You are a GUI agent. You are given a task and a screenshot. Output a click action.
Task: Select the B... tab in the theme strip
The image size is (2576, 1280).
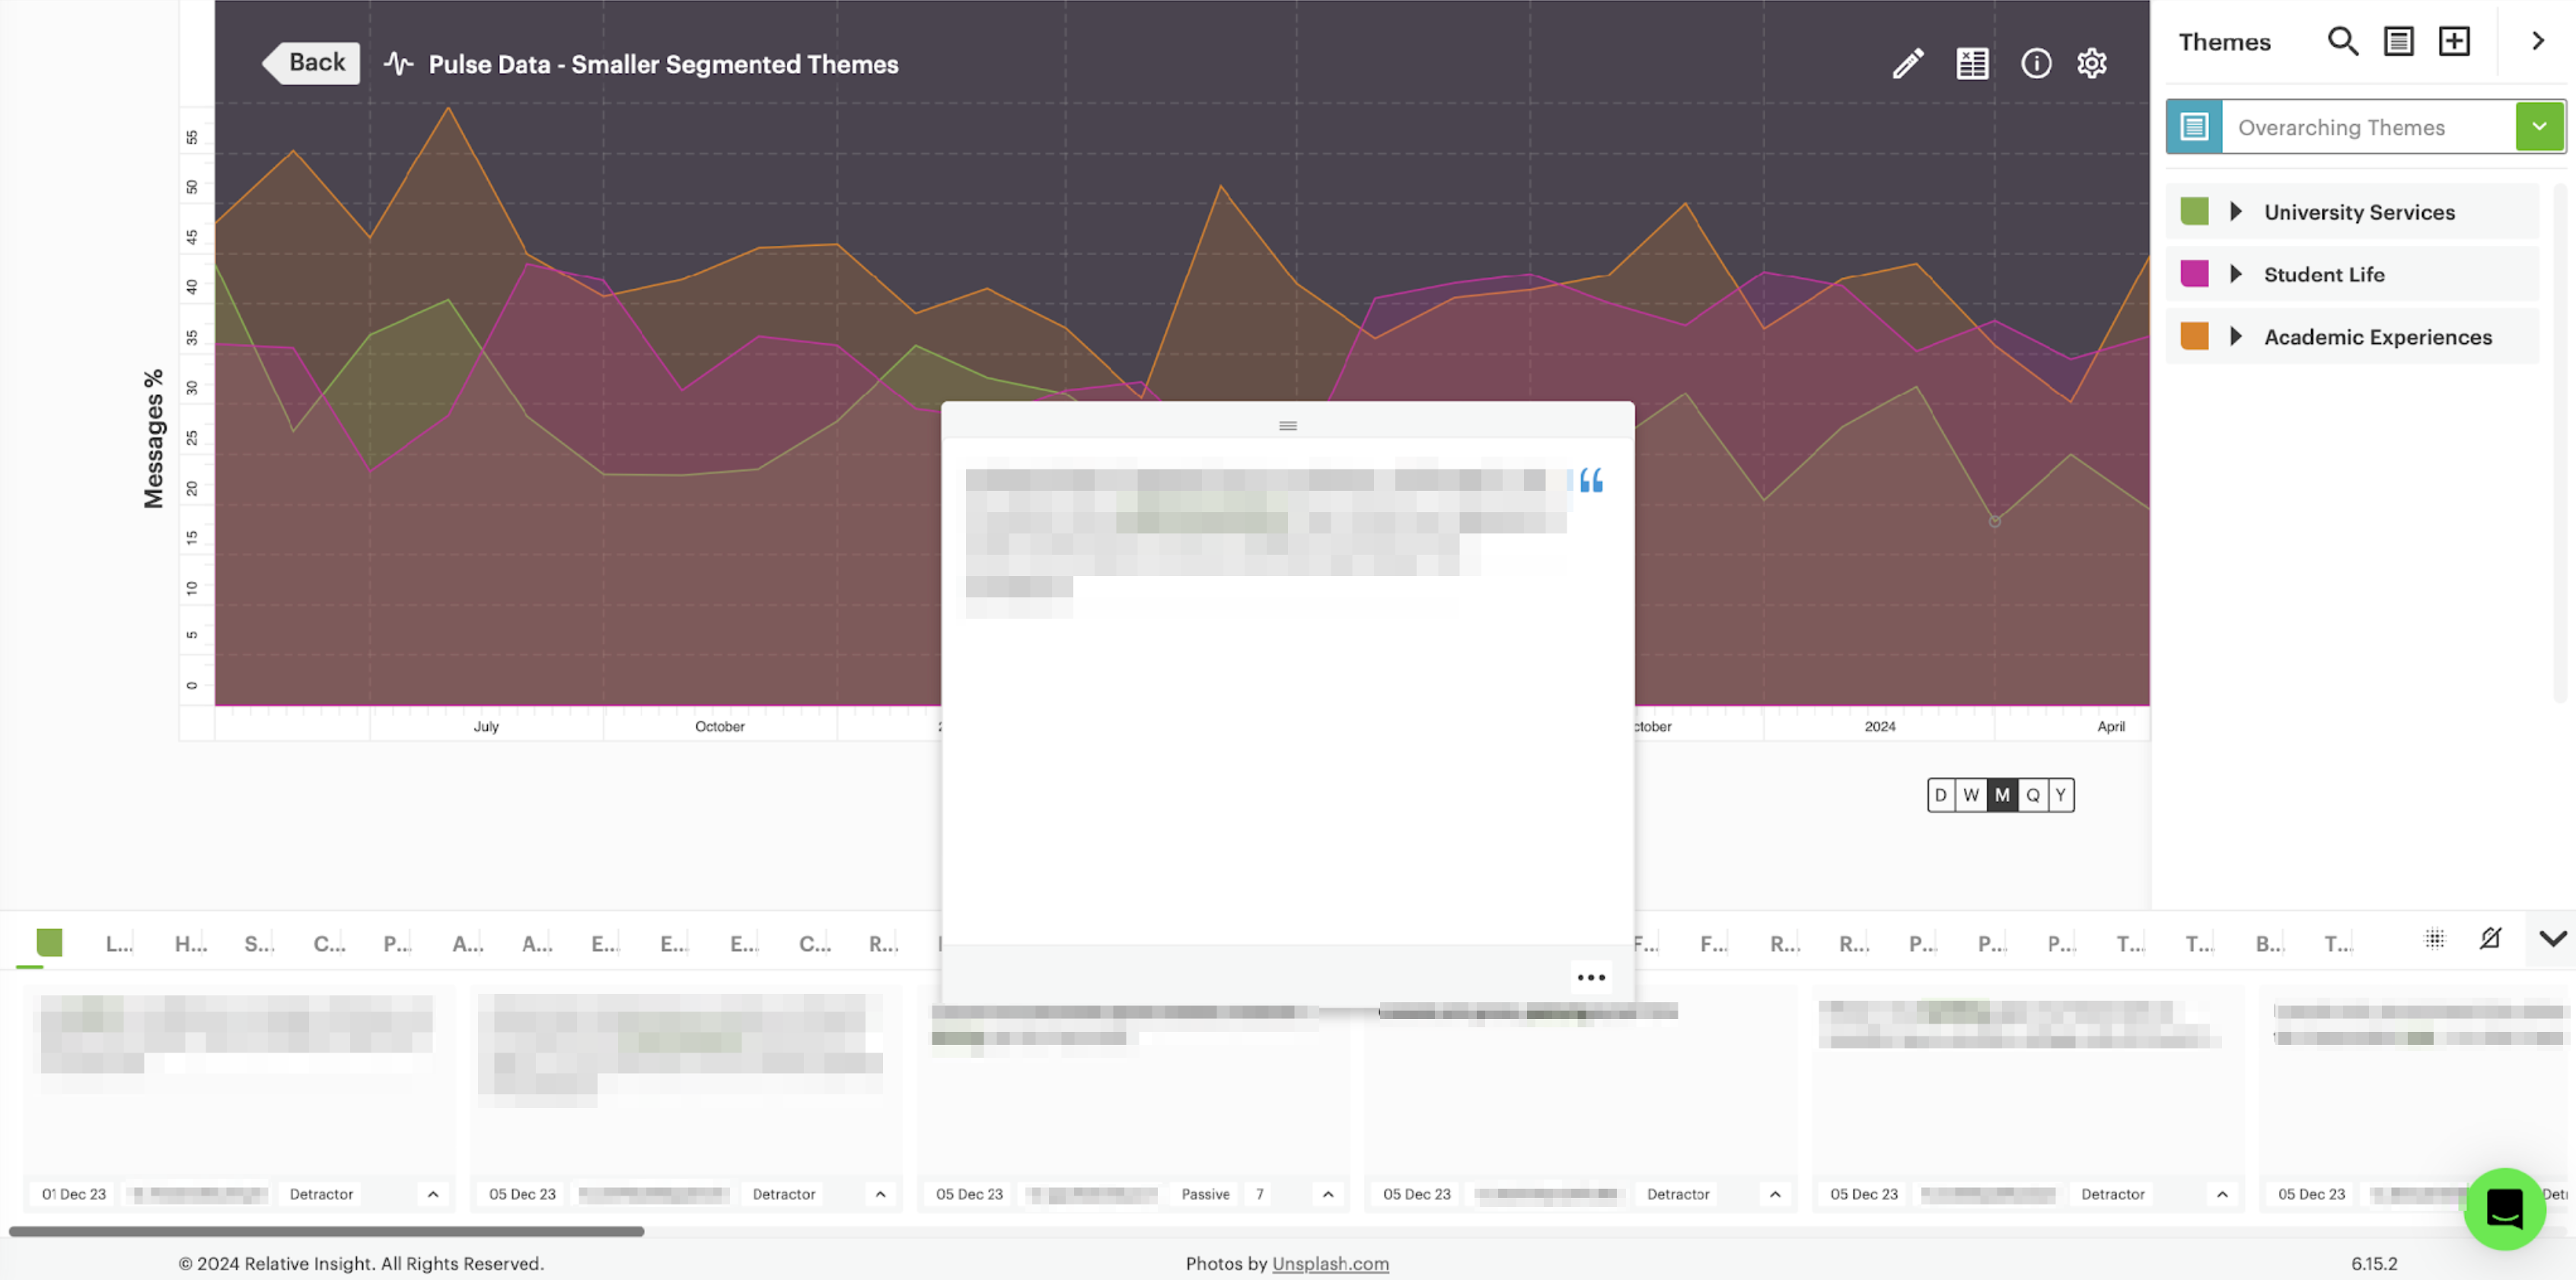[2269, 944]
